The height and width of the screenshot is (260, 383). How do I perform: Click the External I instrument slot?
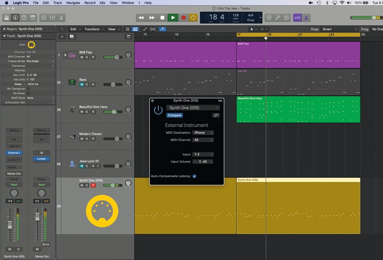coord(14,153)
